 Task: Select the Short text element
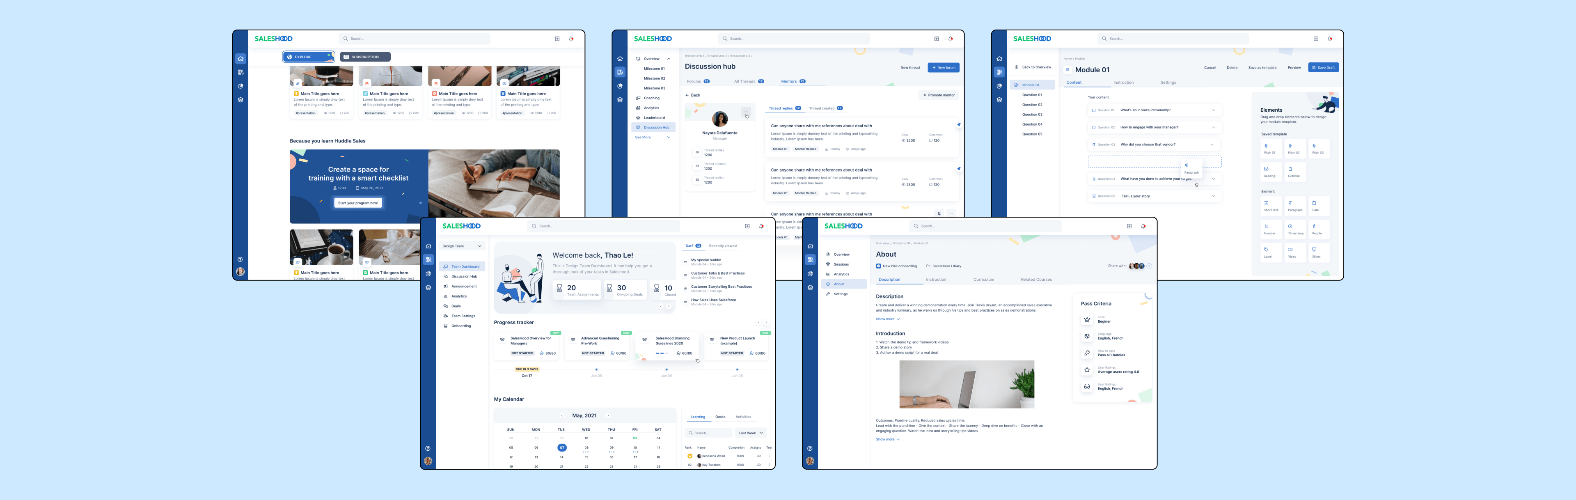tap(1271, 206)
